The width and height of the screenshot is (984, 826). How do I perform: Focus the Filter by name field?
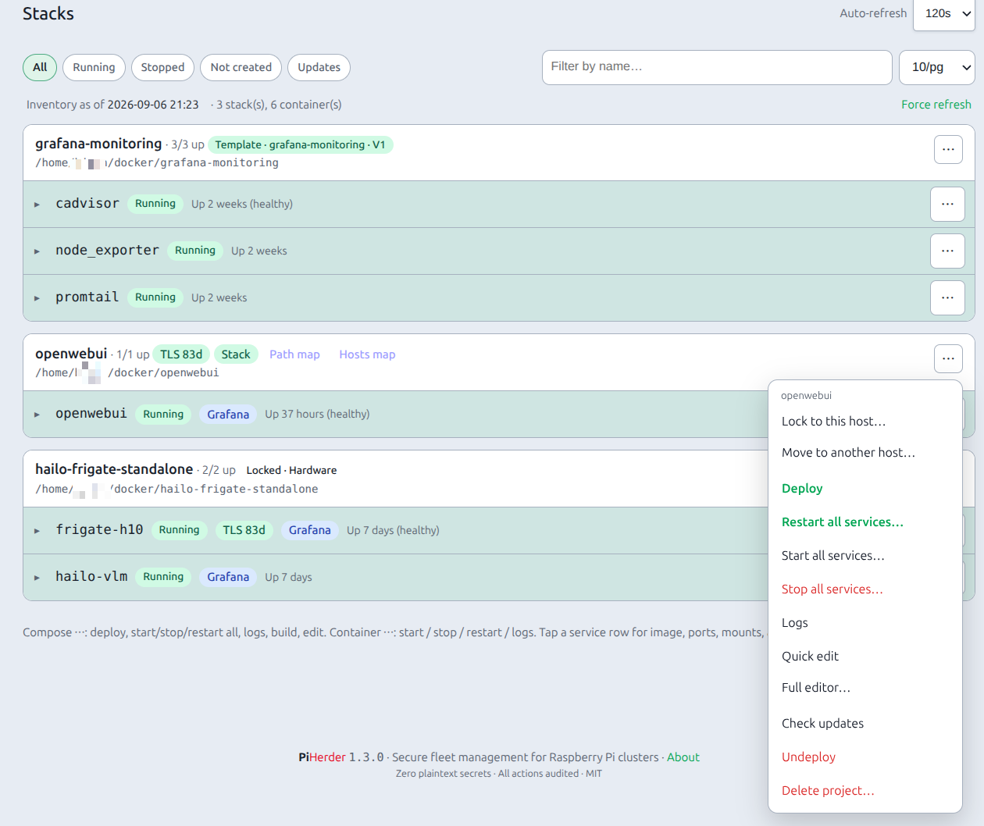(x=717, y=67)
